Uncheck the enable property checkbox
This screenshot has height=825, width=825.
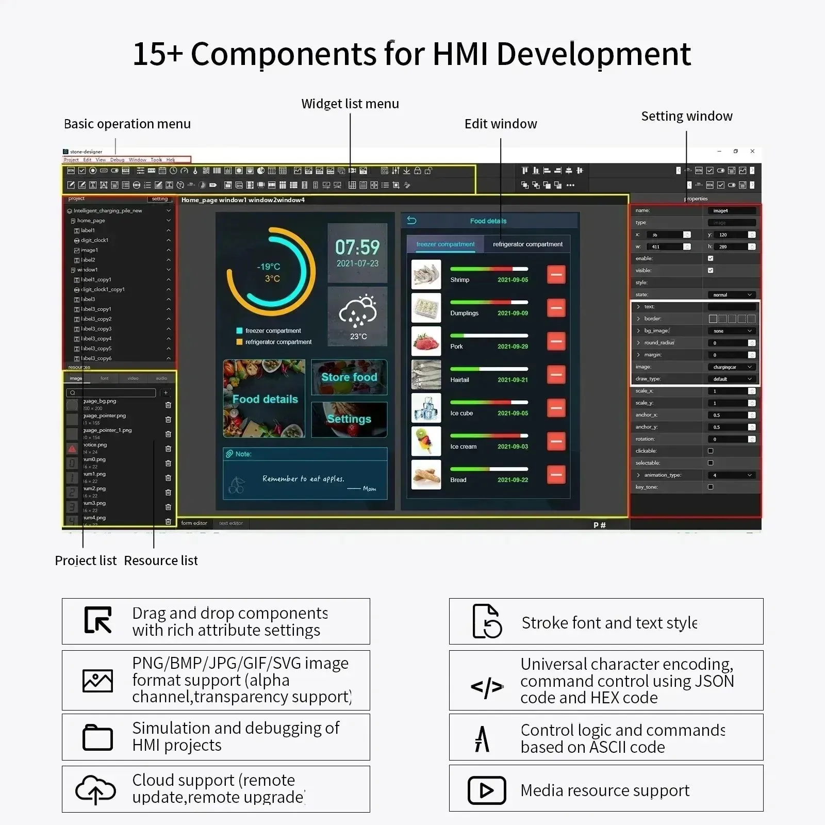tap(711, 258)
